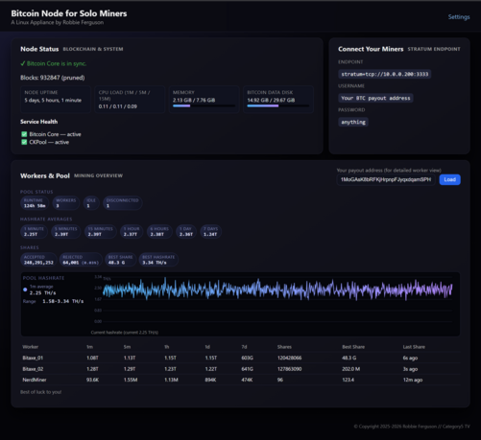Open the Settings link

tap(459, 17)
